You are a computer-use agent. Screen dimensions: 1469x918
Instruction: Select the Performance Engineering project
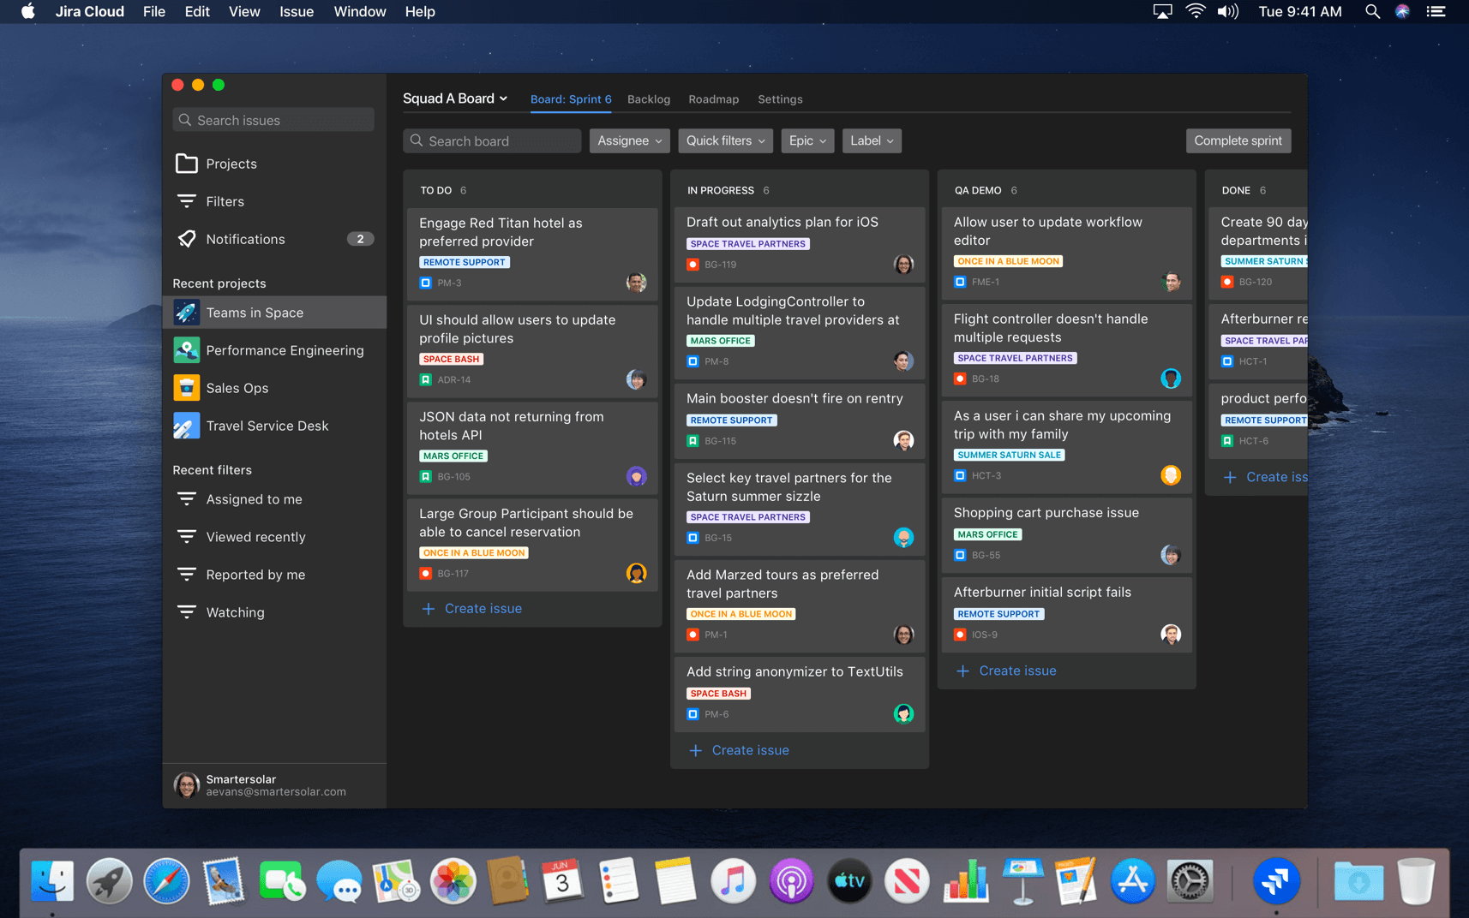[284, 349]
